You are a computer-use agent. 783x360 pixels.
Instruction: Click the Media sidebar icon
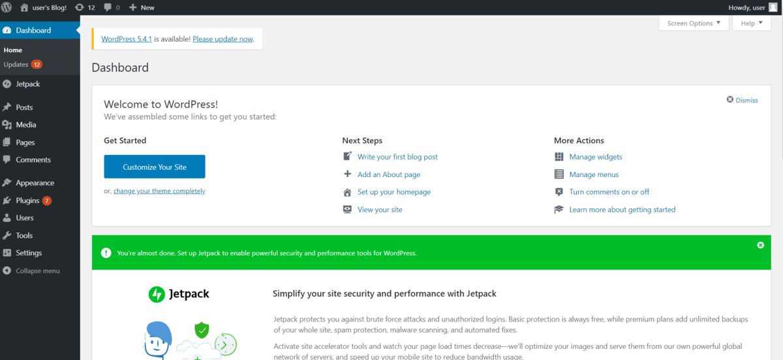click(x=7, y=124)
